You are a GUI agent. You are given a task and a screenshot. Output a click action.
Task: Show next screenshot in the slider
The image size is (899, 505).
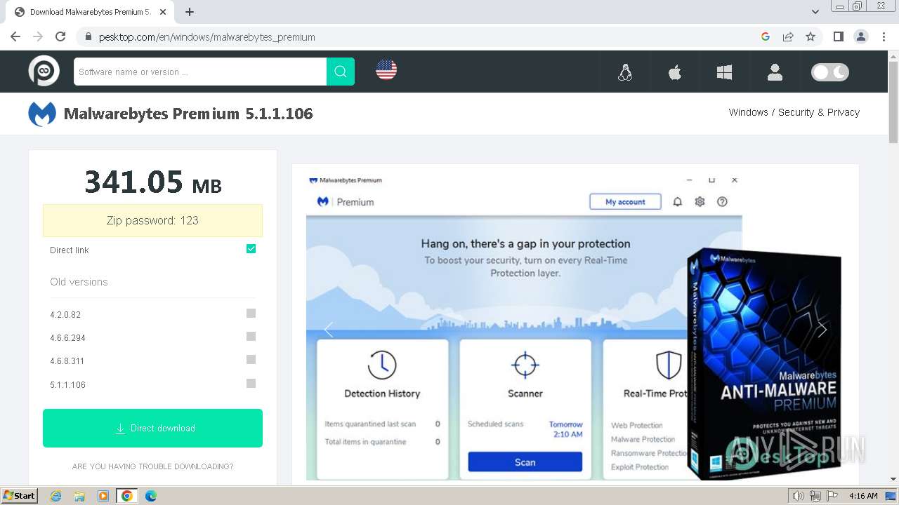coord(822,330)
